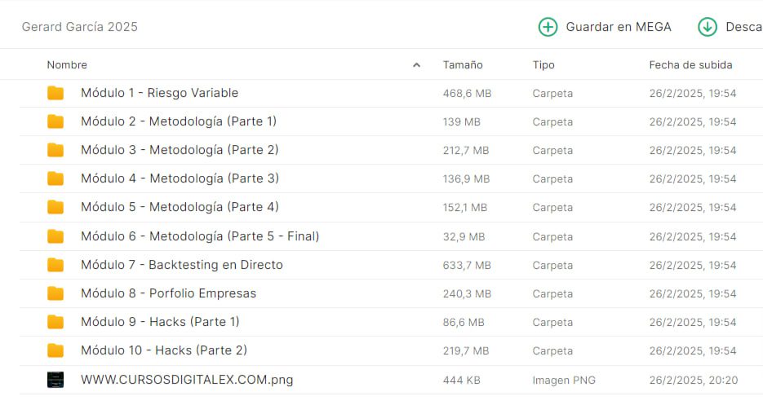Click the Guardar en MEGA plus icon
763x405 pixels.
coord(548,27)
